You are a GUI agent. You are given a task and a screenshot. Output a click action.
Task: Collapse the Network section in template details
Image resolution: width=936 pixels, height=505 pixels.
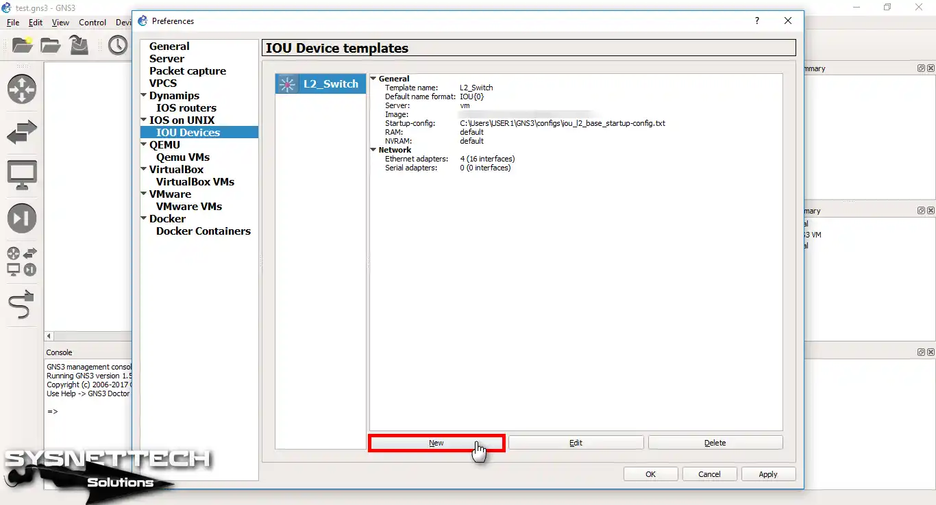373,150
